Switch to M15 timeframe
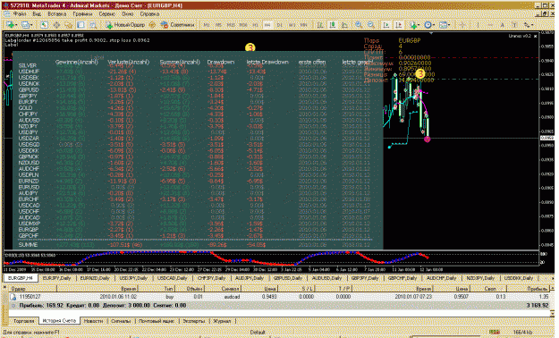This screenshot has width=559, height=338. click(x=231, y=25)
